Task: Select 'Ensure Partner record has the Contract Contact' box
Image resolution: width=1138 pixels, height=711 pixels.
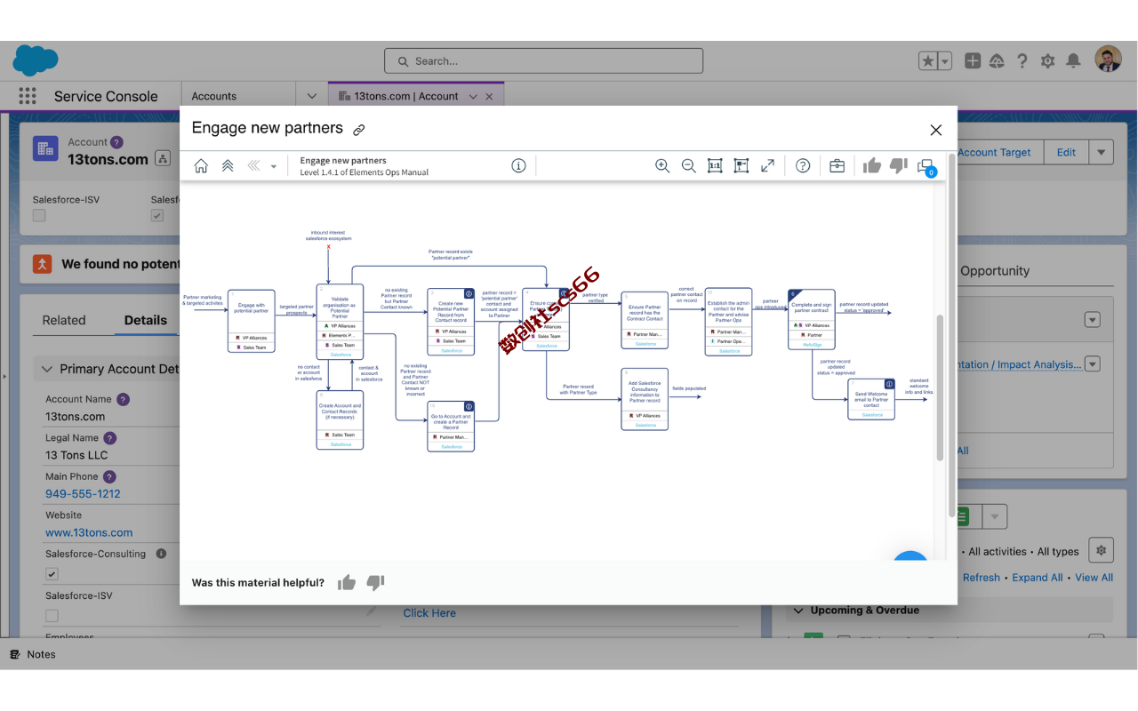Action: [645, 320]
